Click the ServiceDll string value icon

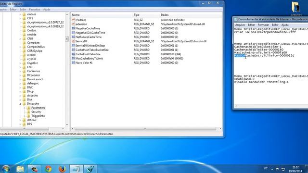pyautogui.click(x=74, y=41)
